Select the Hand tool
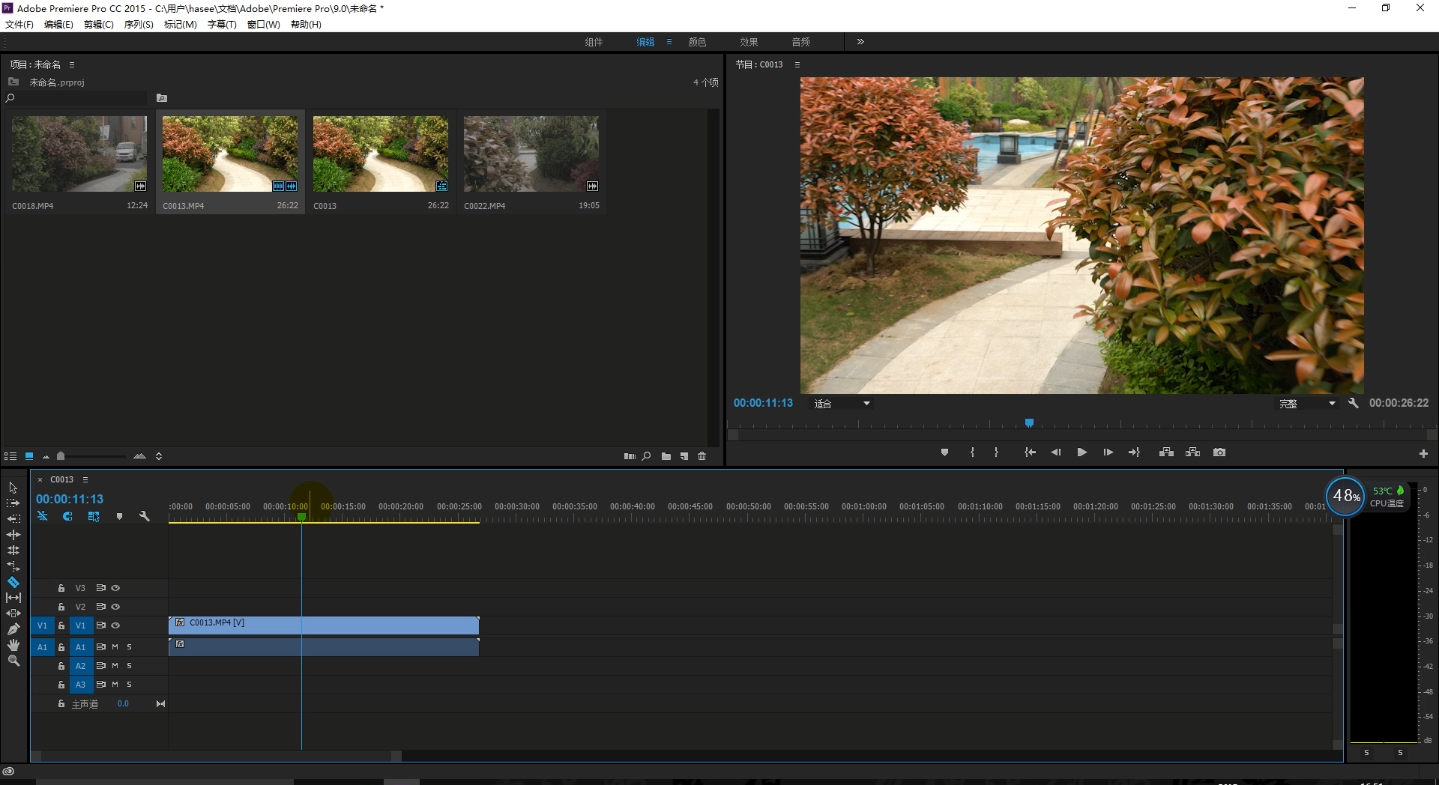The width and height of the screenshot is (1439, 785). pyautogui.click(x=13, y=645)
